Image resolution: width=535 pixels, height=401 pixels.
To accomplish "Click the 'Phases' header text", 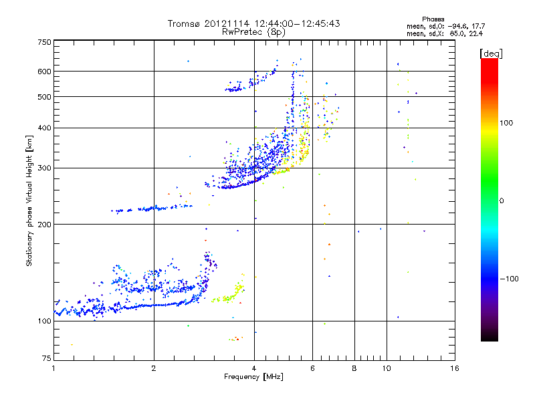I will (x=433, y=19).
